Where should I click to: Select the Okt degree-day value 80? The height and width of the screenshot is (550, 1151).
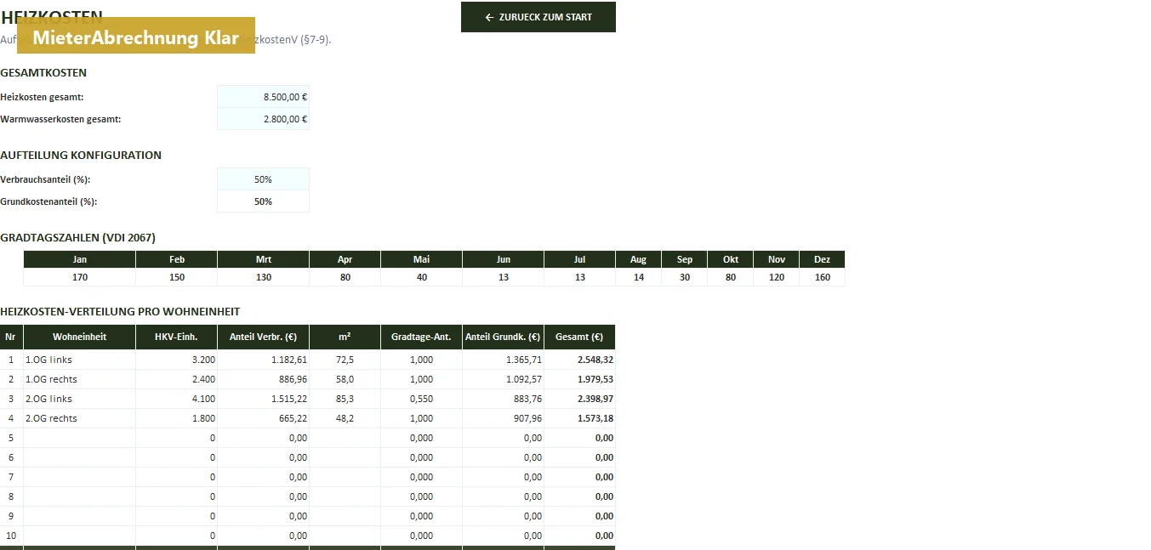tap(731, 277)
